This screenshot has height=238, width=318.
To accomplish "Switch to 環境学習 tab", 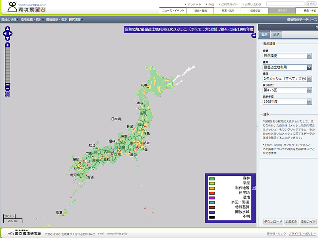I will point(255,10).
